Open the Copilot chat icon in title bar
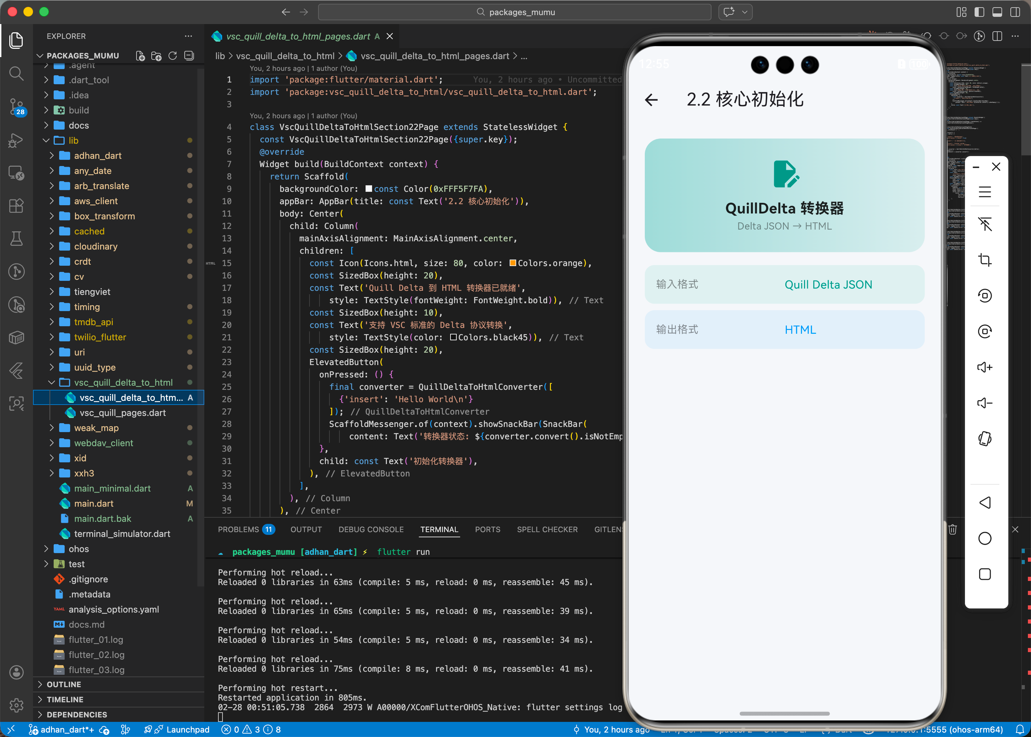 [x=729, y=12]
